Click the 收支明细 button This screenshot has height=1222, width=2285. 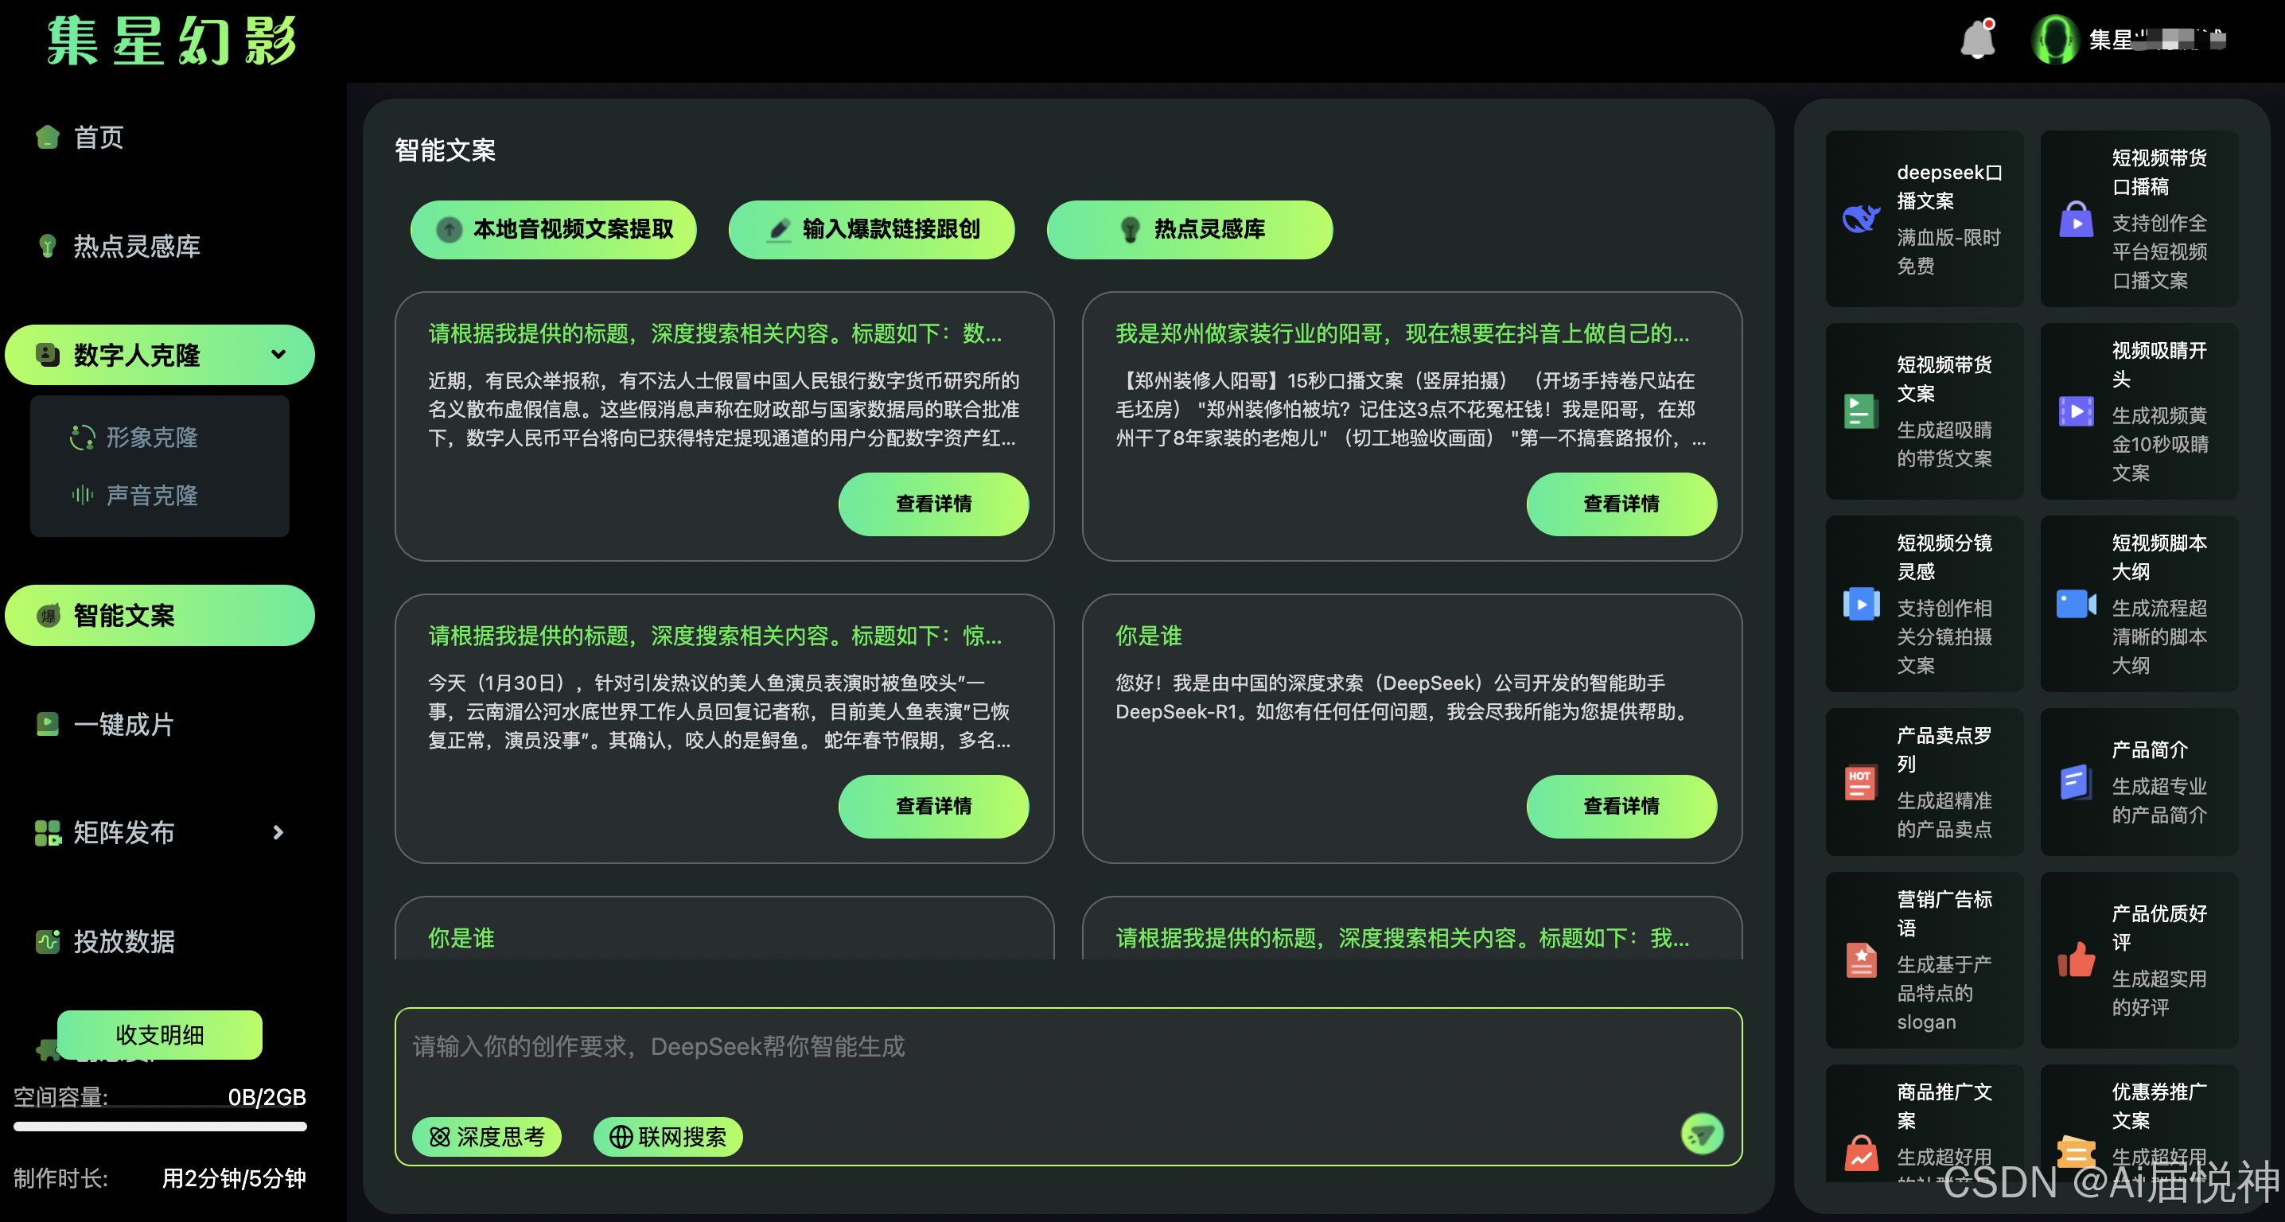point(160,1035)
